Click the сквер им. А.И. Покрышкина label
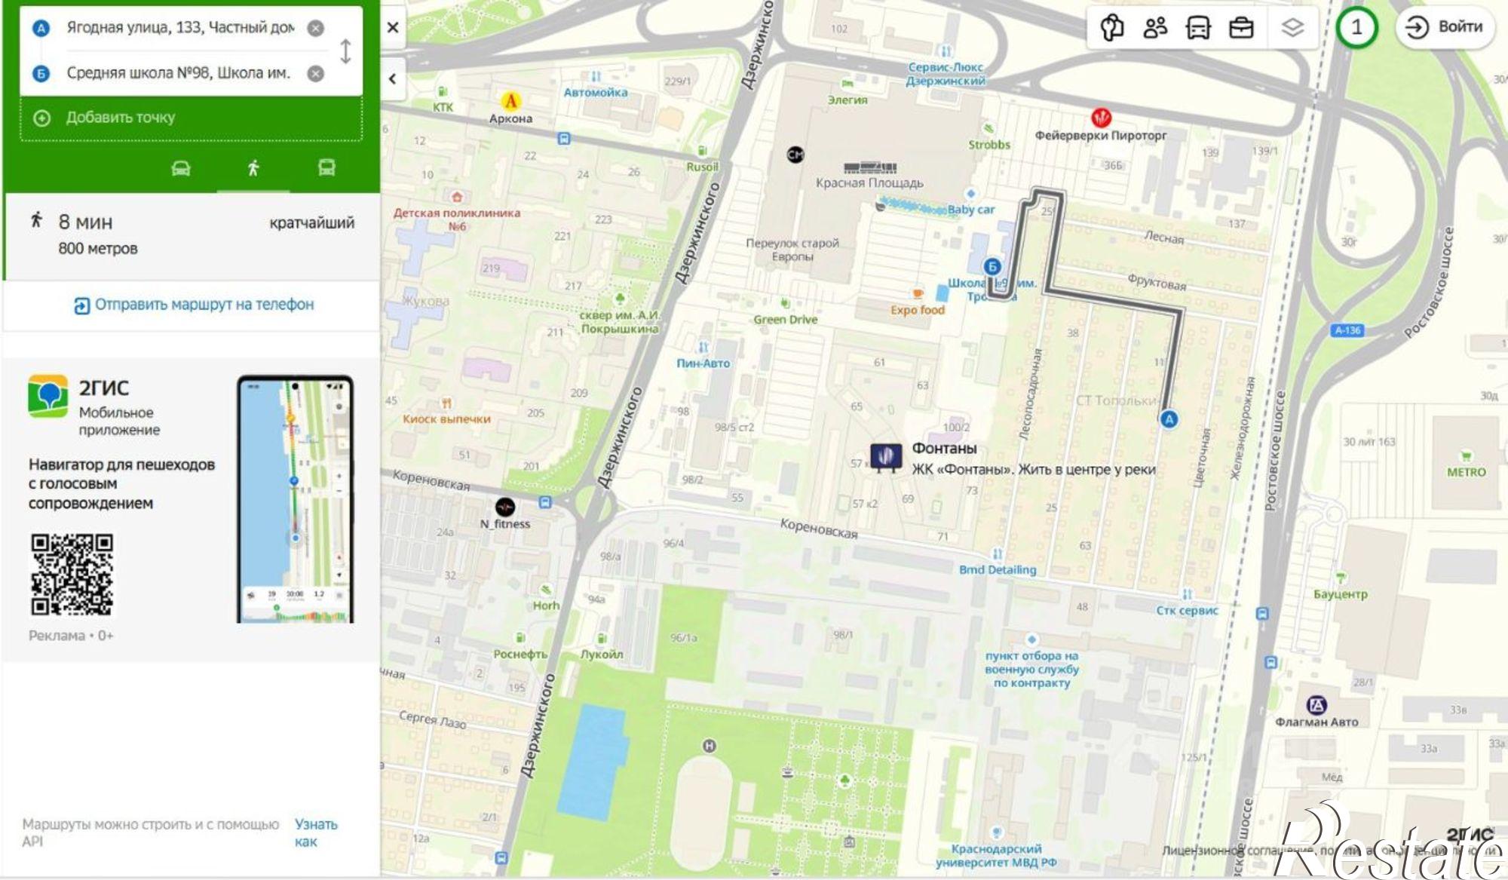 620,322
